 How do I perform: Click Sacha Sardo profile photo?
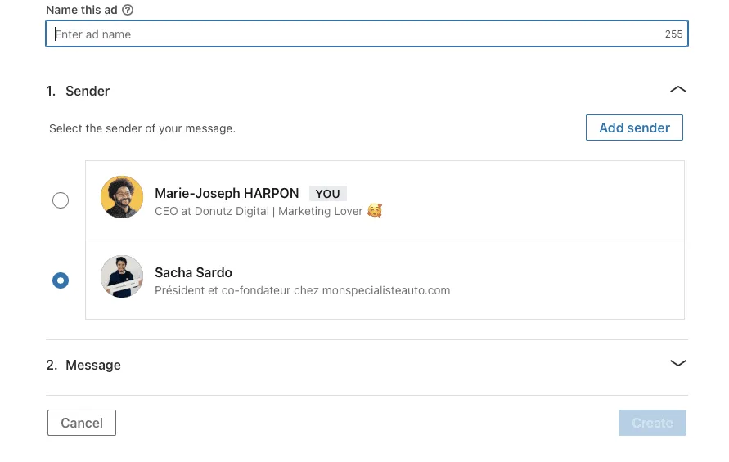pyautogui.click(x=122, y=276)
